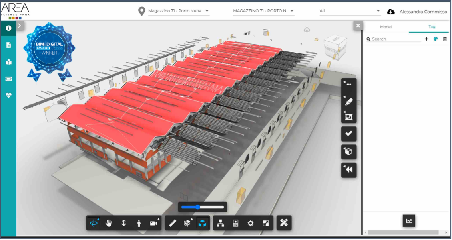
Task: Toggle fullscreen with the expand icon
Action: click(x=267, y=223)
